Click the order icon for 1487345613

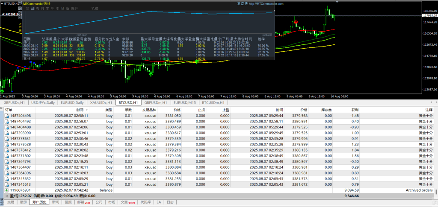click(6, 184)
